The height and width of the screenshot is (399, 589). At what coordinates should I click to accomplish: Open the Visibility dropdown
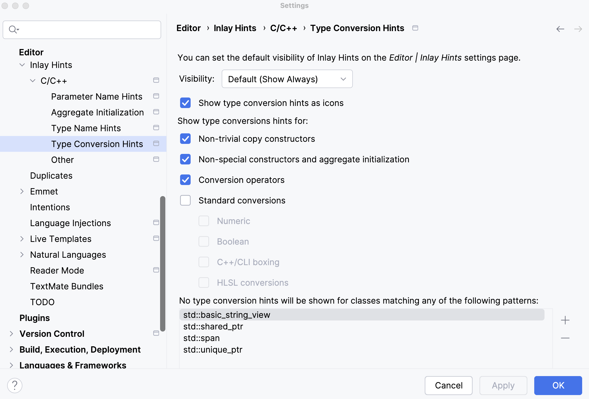click(x=287, y=79)
